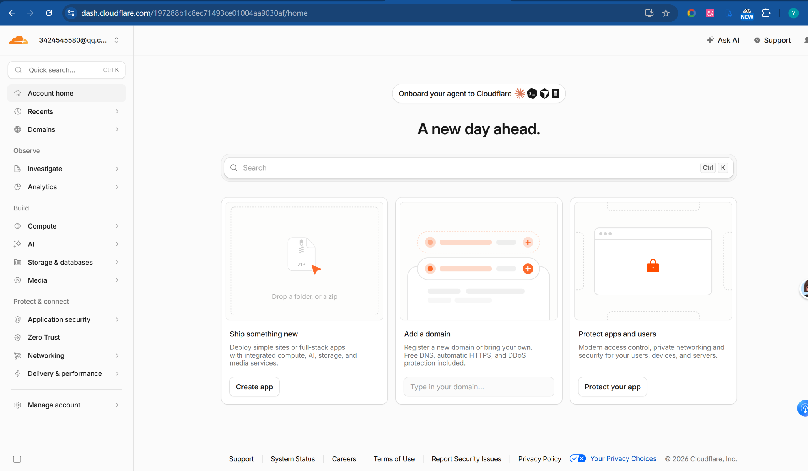This screenshot has width=808, height=471.
Task: Click the Account home house icon
Action: coord(17,93)
